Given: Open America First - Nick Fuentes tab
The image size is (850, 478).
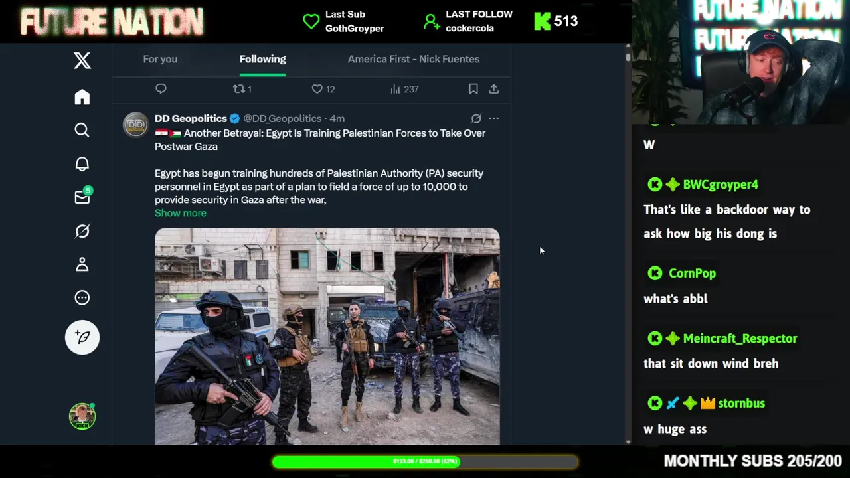Looking at the screenshot, I should (414, 59).
